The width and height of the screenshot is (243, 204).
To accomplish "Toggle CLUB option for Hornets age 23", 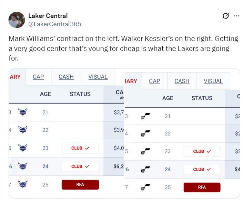I will point(80,148).
